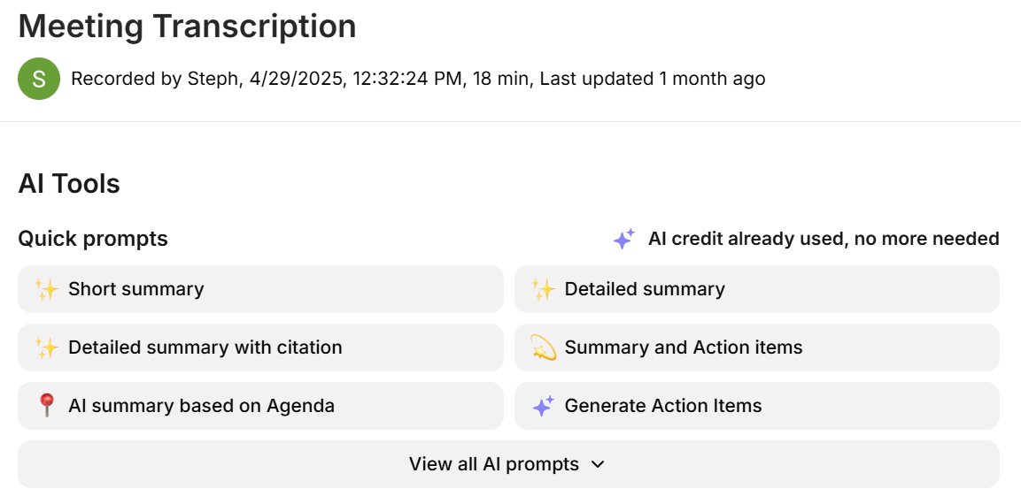Click the purple sparkle AI credit icon
Screen dimensions: 1021x504
point(624,239)
